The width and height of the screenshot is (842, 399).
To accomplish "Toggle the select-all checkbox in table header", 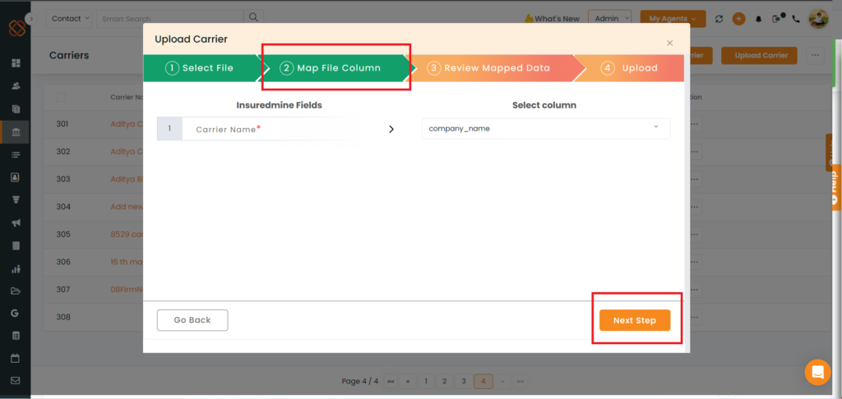I will 62,98.
